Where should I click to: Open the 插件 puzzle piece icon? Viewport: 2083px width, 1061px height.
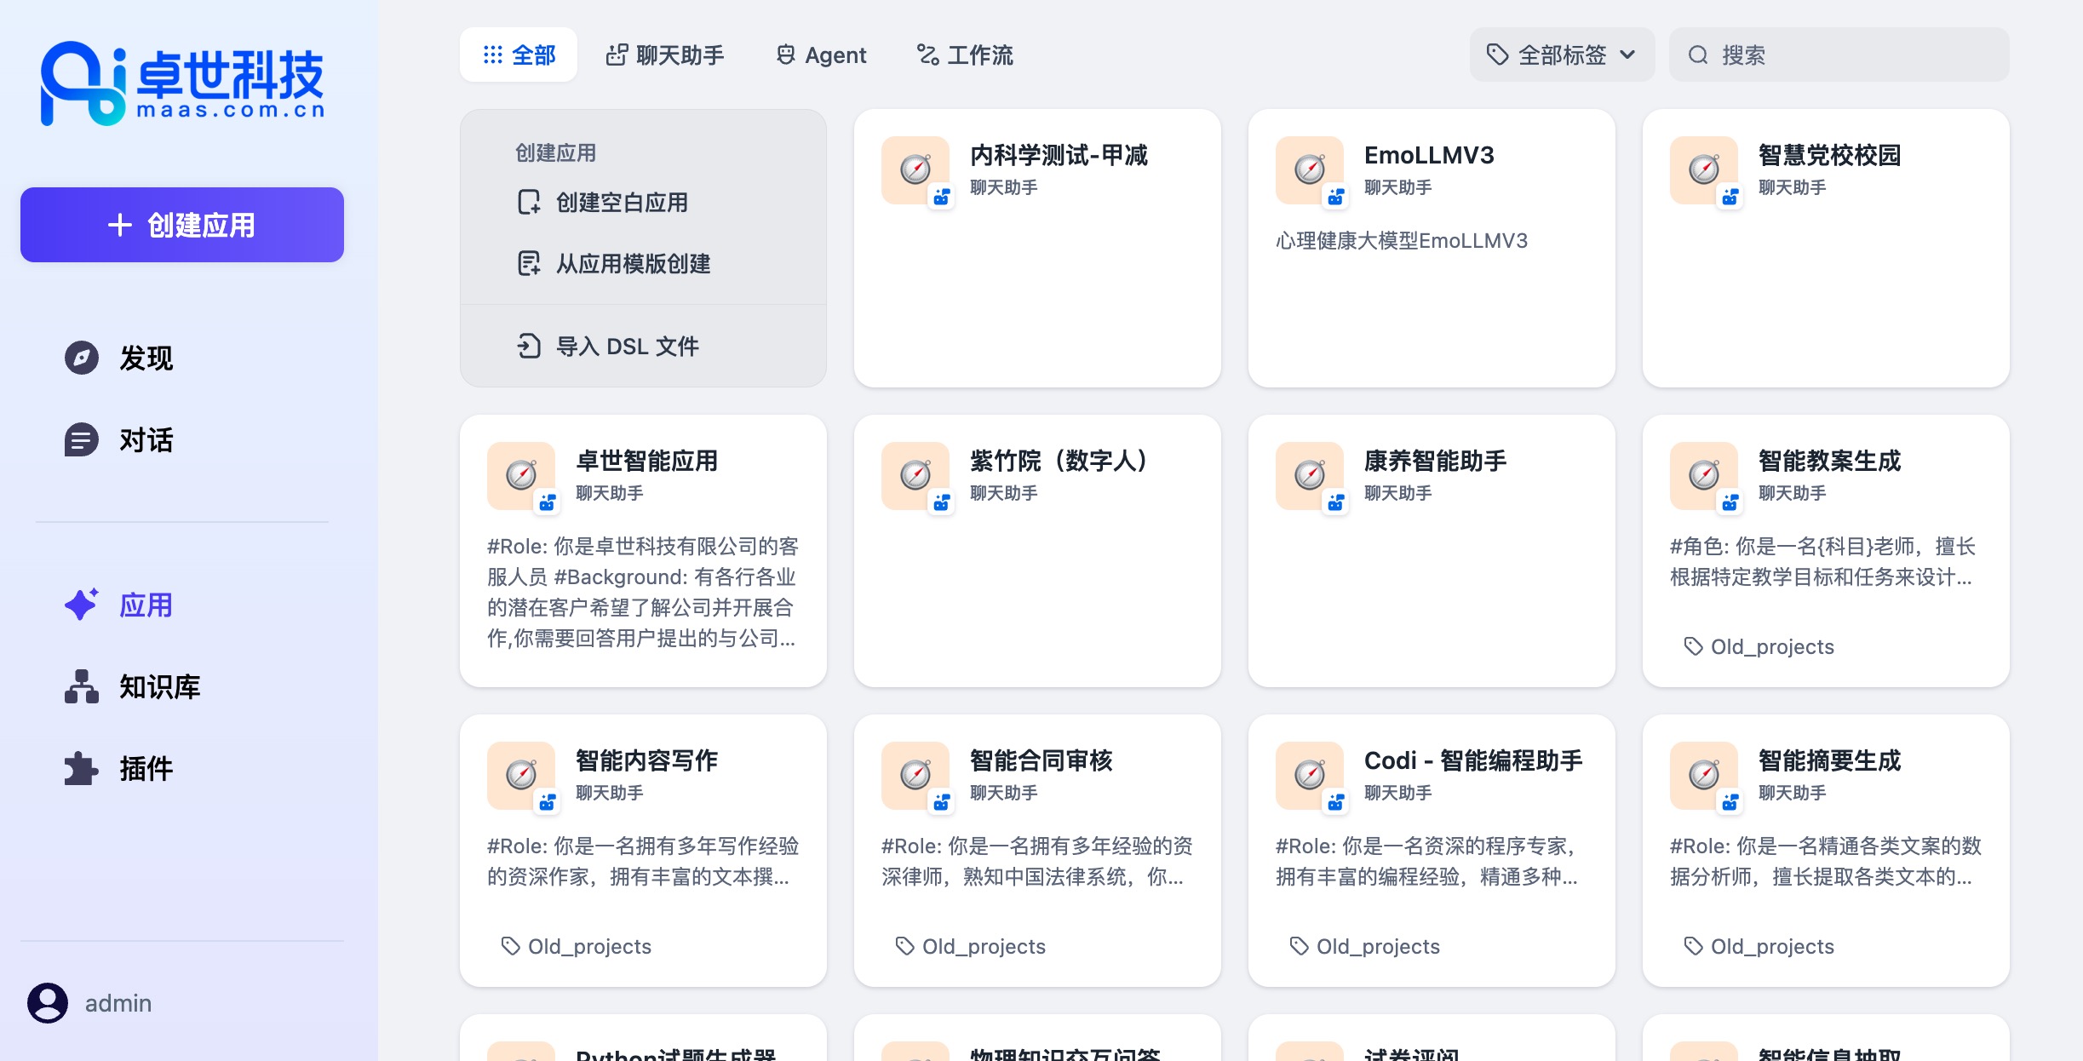coord(82,768)
